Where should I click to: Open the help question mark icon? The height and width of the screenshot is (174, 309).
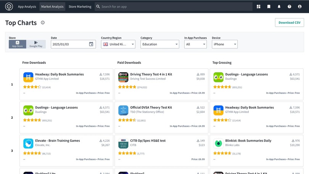(x=289, y=6)
